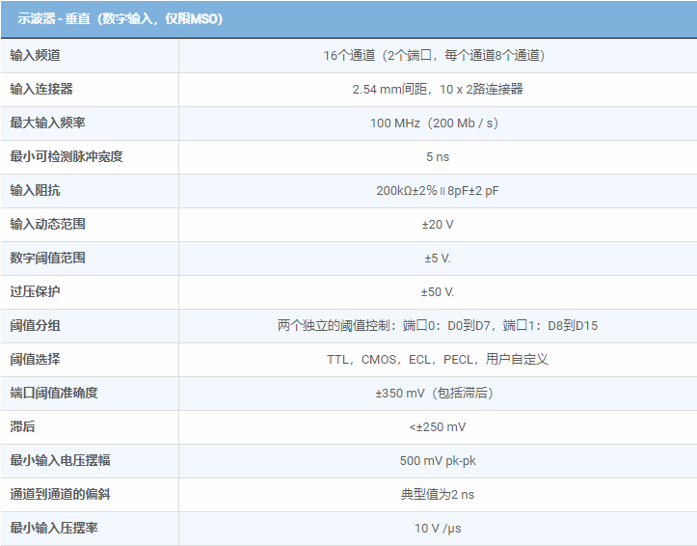The image size is (697, 546).
Task: Click the 10 V/µs slew rate value
Action: pos(437,528)
